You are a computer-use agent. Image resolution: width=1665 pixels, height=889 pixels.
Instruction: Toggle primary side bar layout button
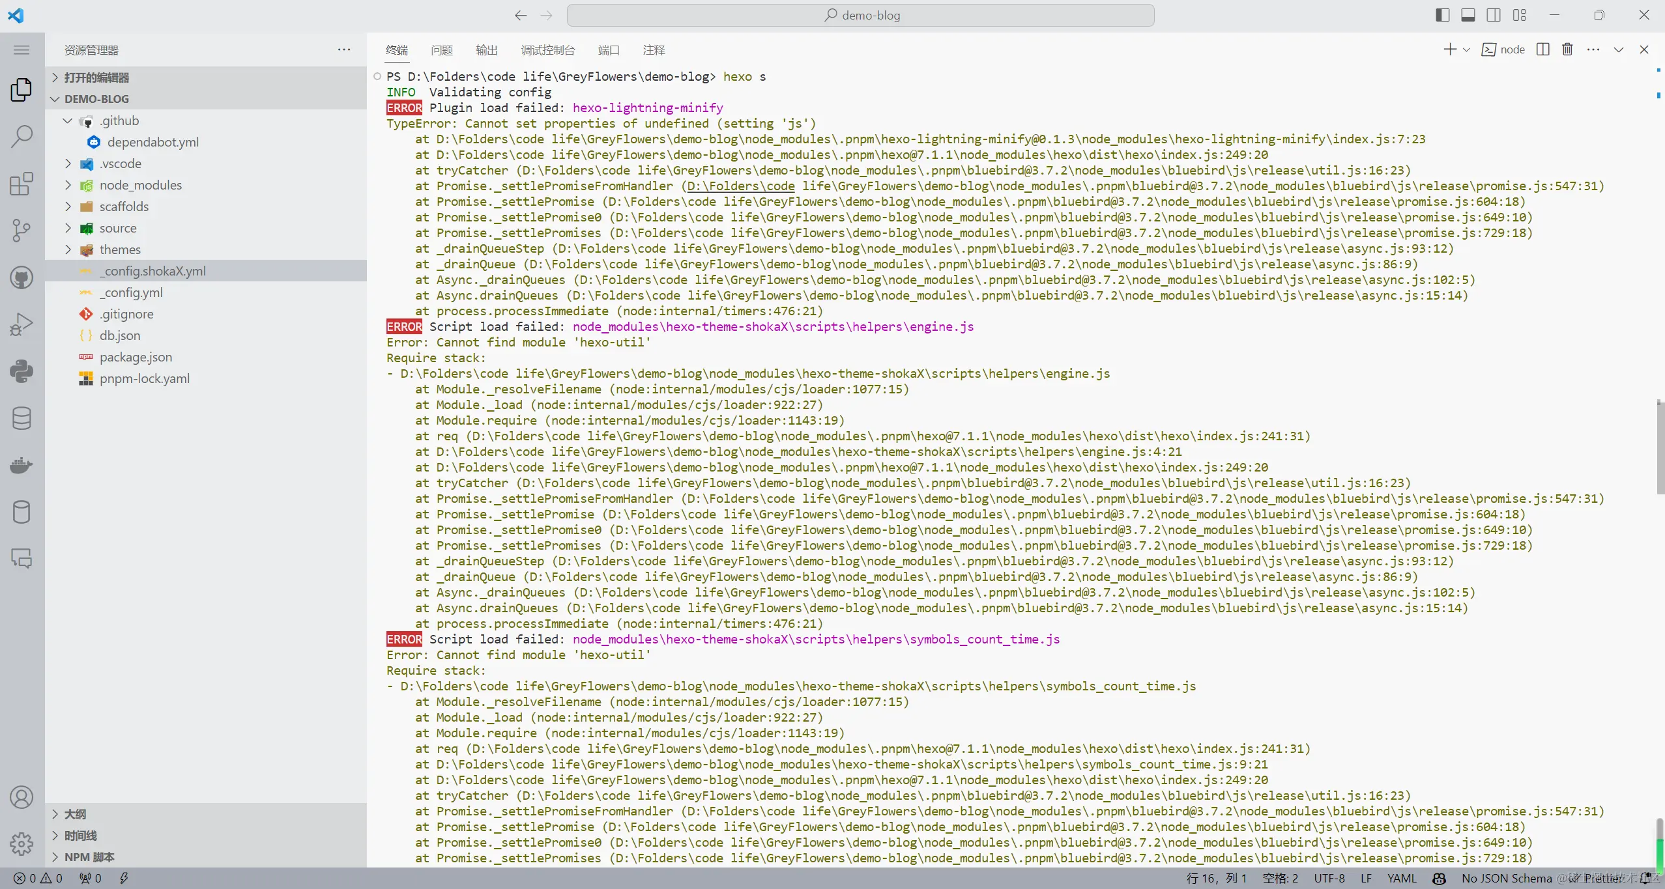(x=1442, y=15)
